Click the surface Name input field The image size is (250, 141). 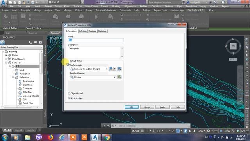[96, 40]
